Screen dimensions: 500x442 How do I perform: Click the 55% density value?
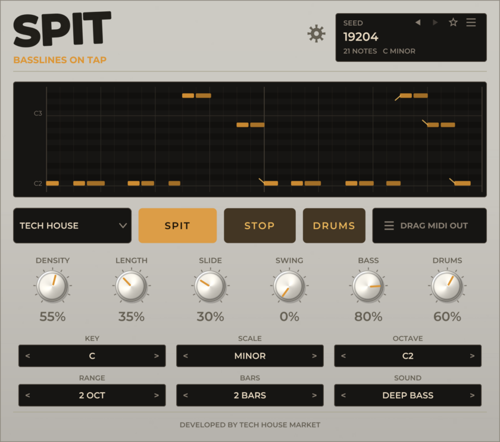(52, 316)
